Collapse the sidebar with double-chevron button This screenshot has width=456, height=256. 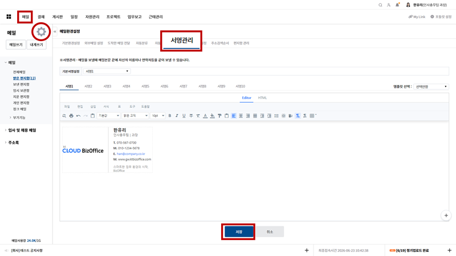point(55,31)
